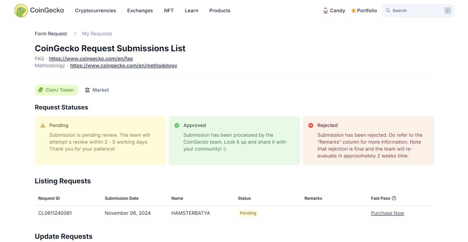Open the Methodology URL link
Viewport: 468px width, 242px height.
(124, 66)
